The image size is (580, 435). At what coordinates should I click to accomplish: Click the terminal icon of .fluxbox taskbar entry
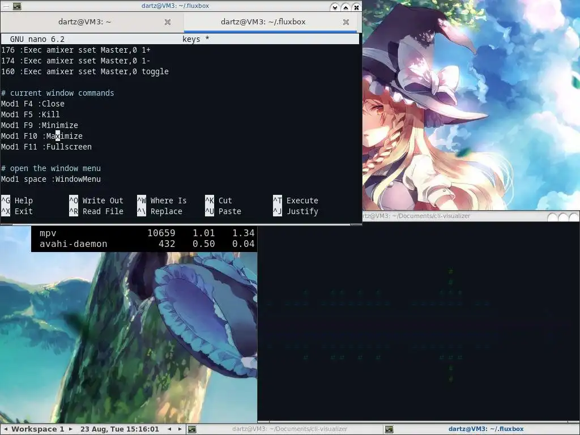(389, 429)
